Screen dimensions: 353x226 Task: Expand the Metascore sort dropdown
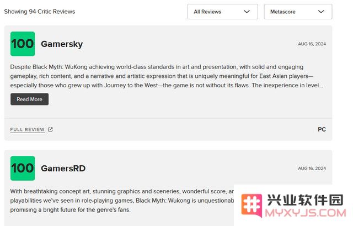click(298, 12)
